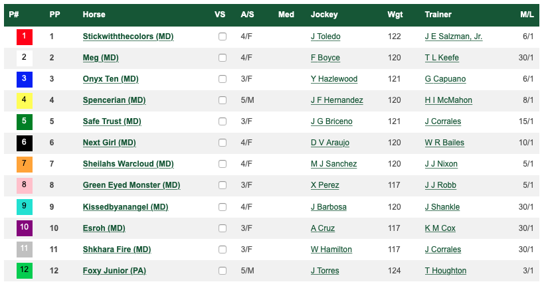Click the blue number 3 program badge
The image size is (546, 288).
[24, 79]
